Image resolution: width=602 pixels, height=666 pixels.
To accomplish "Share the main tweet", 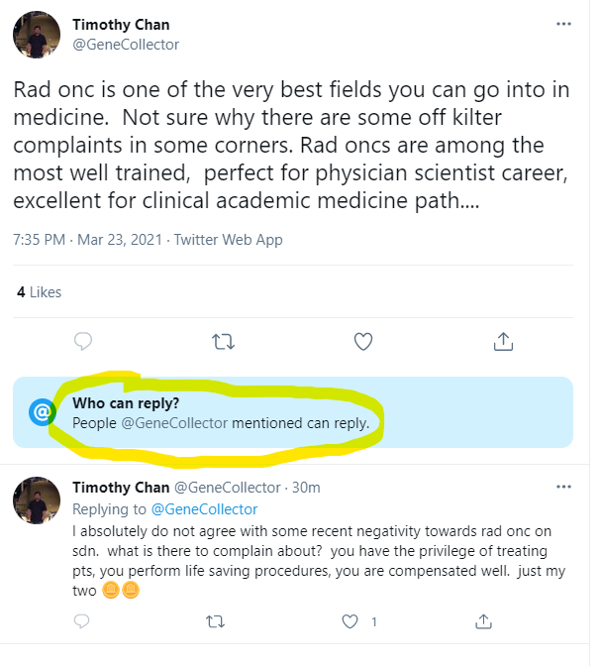I will (x=502, y=342).
